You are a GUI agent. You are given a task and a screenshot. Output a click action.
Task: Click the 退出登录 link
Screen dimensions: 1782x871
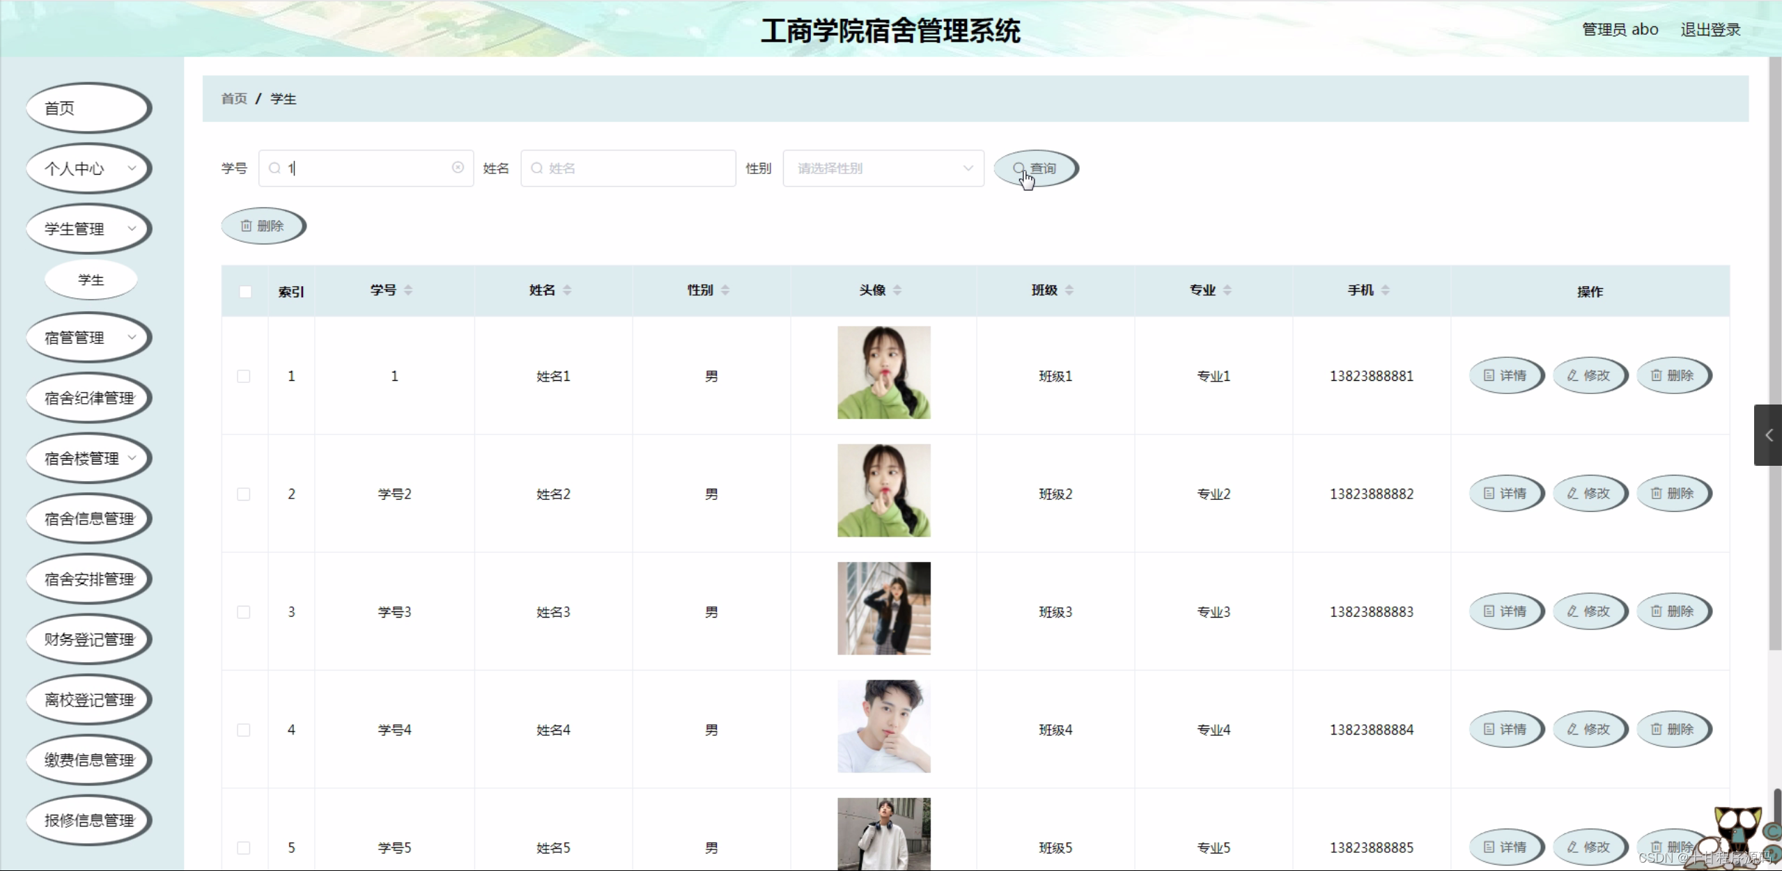pyautogui.click(x=1710, y=30)
